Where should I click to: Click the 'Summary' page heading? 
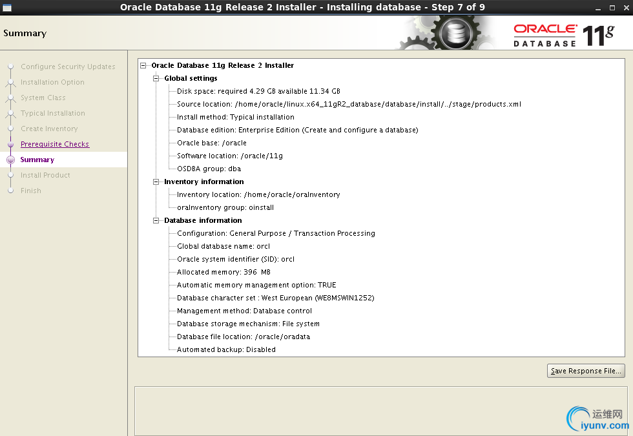(25, 33)
